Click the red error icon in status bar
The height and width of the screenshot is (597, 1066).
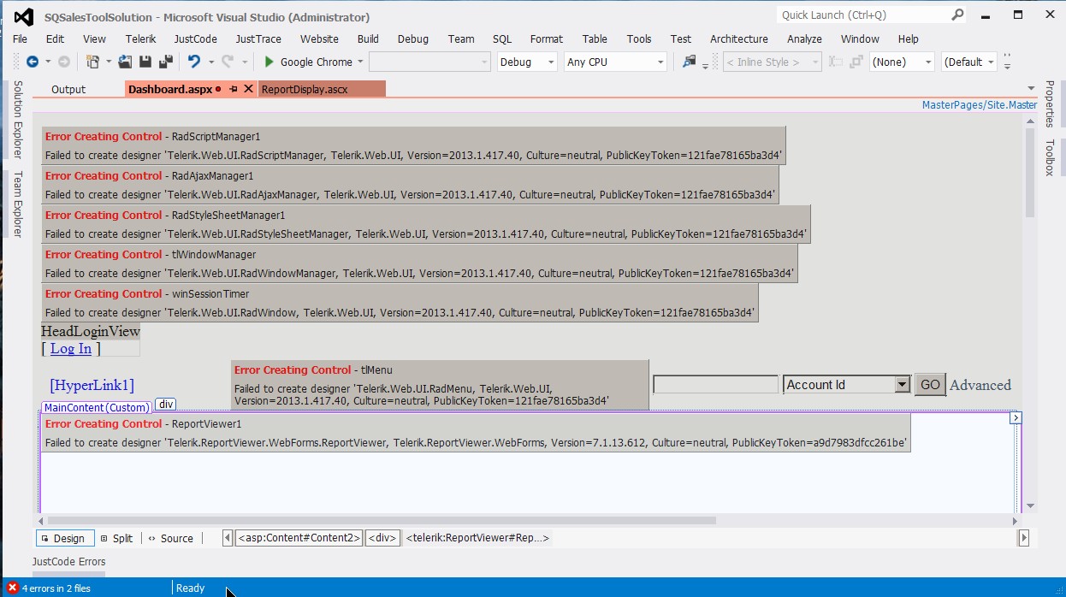click(x=12, y=588)
